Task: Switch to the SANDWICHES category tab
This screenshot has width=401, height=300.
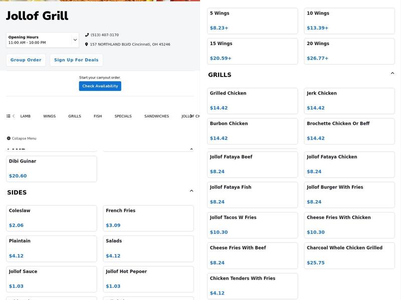Action: pos(156,116)
